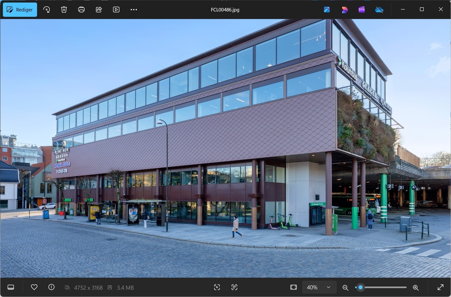The width and height of the screenshot is (451, 297).
Task: Open the three-dots more options menu
Action: 134,10
